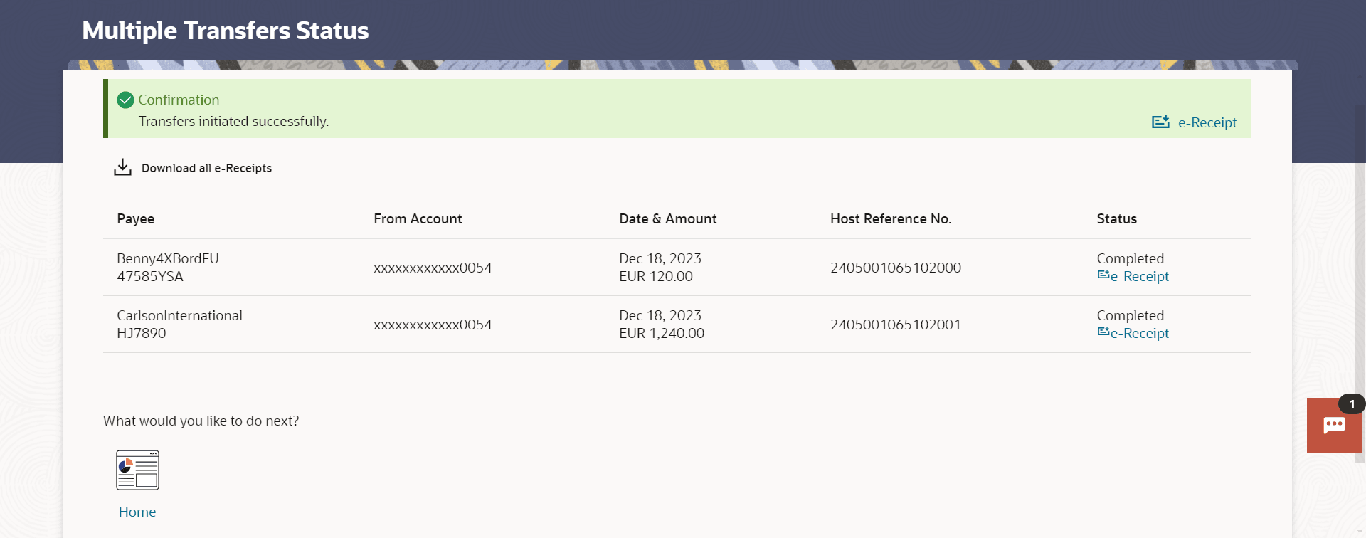The height and width of the screenshot is (538, 1366).
Task: Click the download icon beside Download all e-Receipts
Action: point(122,167)
